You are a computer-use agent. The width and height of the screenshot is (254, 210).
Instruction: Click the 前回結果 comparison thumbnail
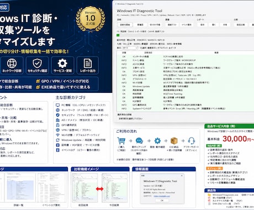point(84,188)
